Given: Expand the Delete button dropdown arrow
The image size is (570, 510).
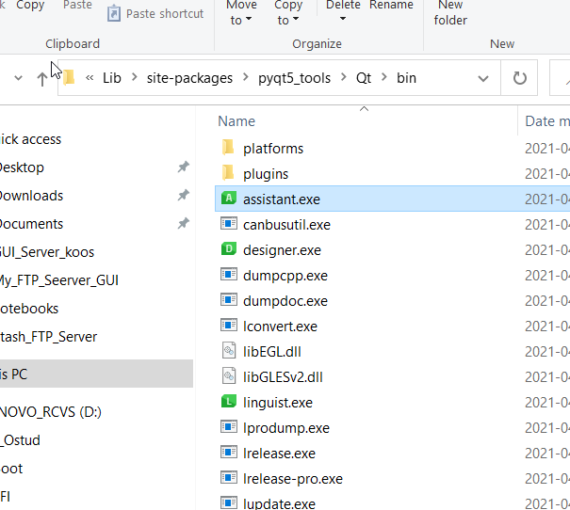Looking at the screenshot, I should tap(343, 19).
